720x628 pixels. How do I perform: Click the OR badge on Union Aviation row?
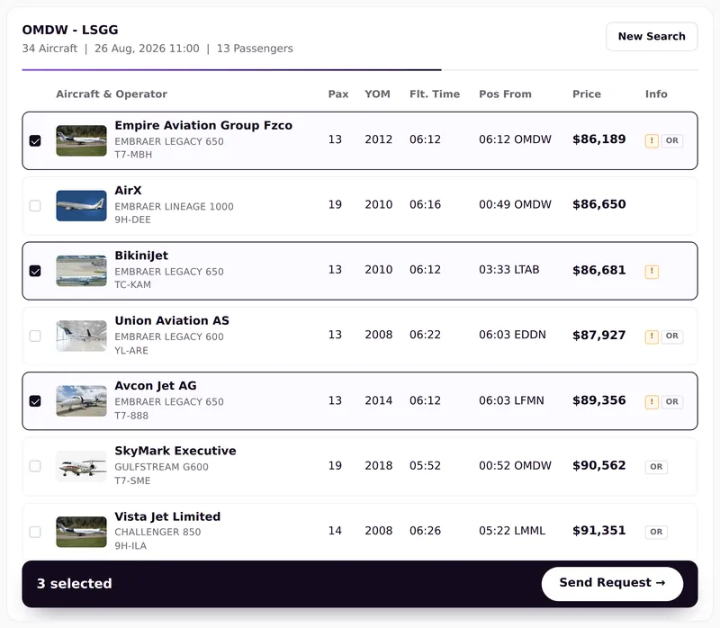point(671,336)
